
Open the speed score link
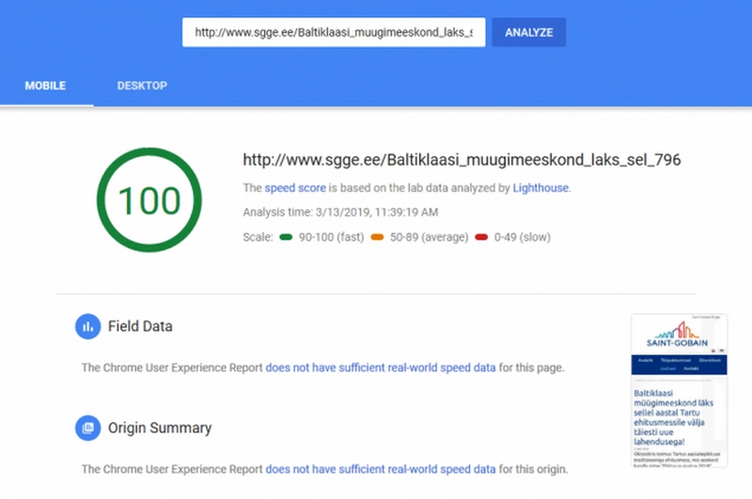(x=295, y=188)
